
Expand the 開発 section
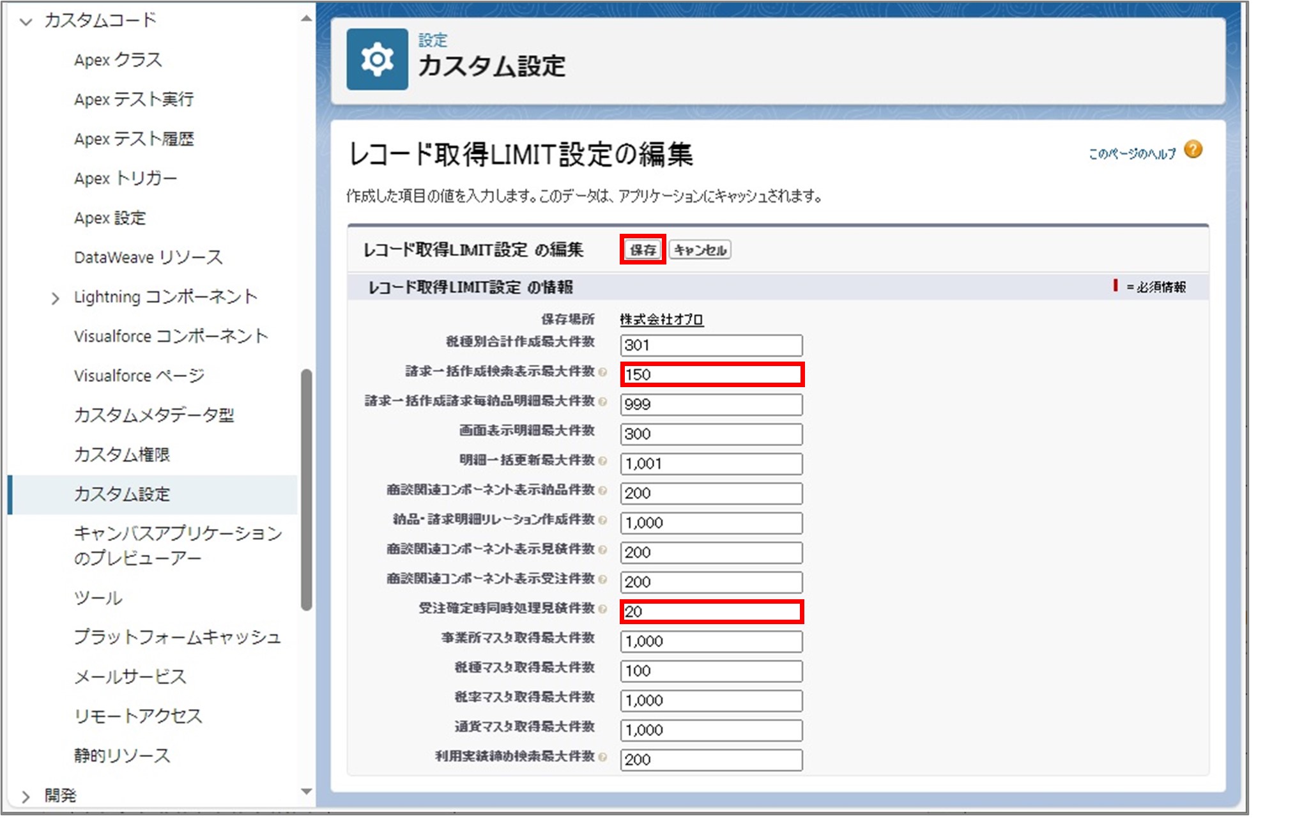26,796
